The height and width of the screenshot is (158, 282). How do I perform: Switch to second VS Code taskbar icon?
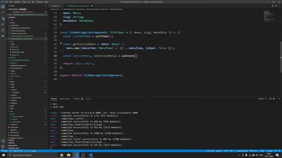[90, 155]
